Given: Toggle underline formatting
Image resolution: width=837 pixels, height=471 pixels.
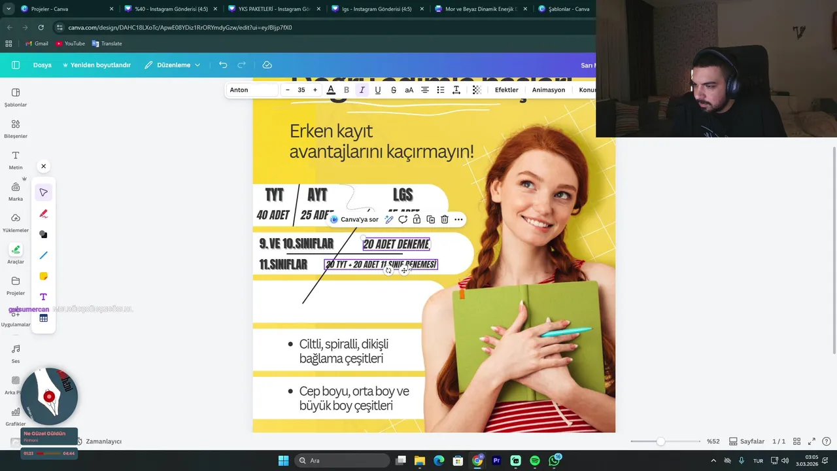Looking at the screenshot, I should click(378, 90).
